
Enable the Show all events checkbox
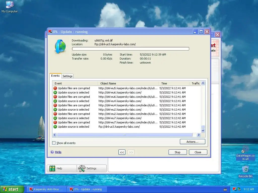click(54, 143)
